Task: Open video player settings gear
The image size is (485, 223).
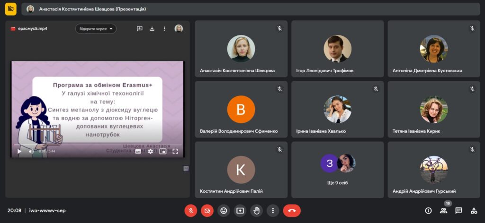Action: 151,151
